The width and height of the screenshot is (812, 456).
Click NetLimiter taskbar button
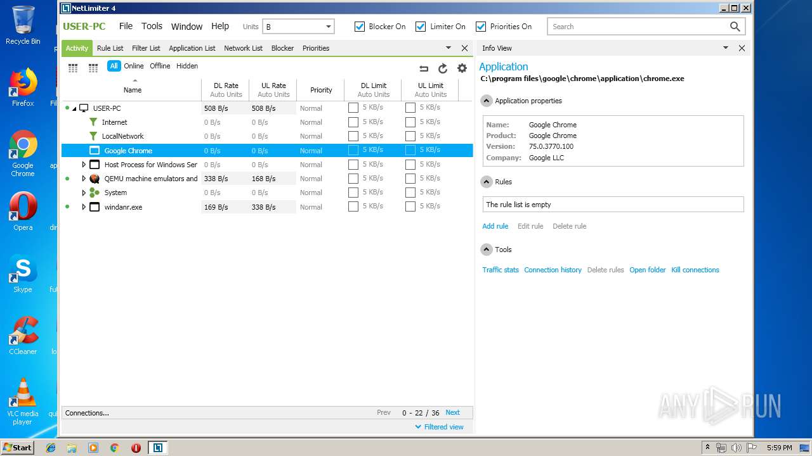click(x=157, y=448)
